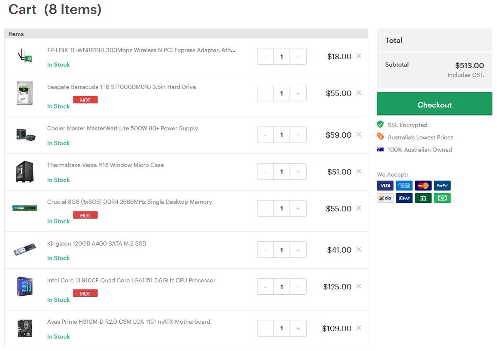Remove the Thermaltake Versa H18 case item
This screenshot has width=497, height=351.
(x=359, y=171)
